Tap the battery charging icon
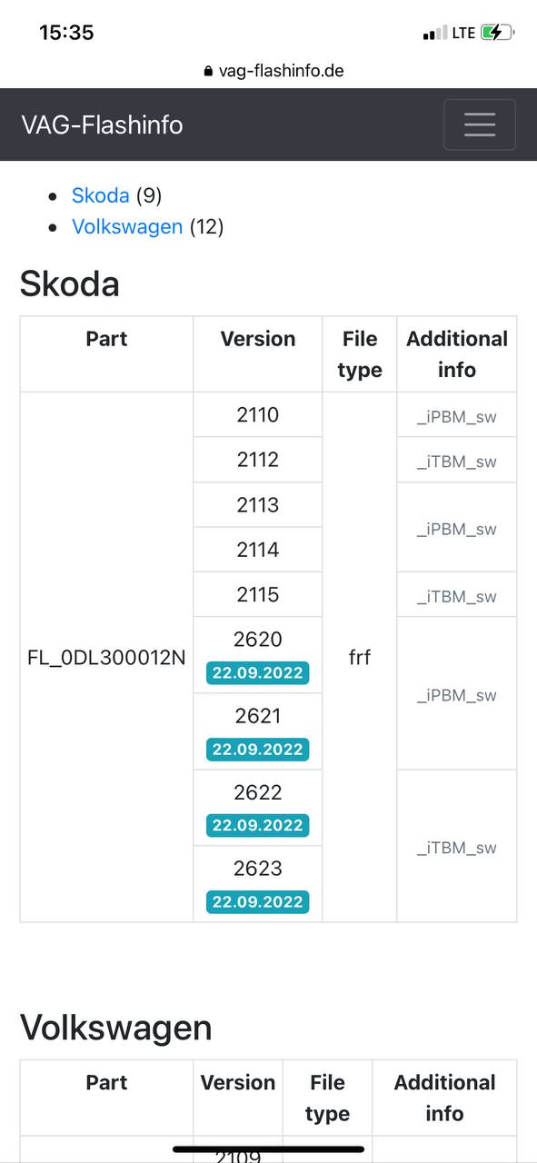The image size is (537, 1163). (497, 33)
